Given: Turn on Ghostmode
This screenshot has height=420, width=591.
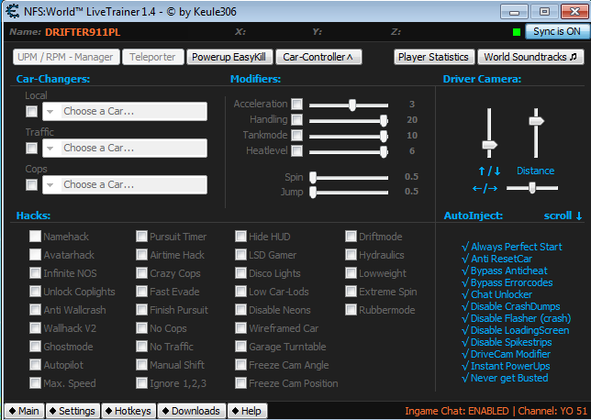Looking at the screenshot, I should 36,347.
